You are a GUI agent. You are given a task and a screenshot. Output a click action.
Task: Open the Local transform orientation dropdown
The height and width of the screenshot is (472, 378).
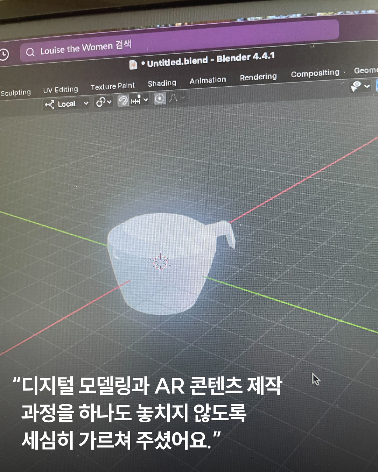point(66,104)
